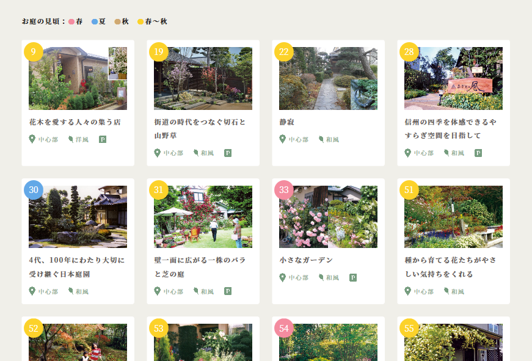This screenshot has height=361, width=532.
Task: Open photo of garden 54 greenery
Action: [x=328, y=342]
